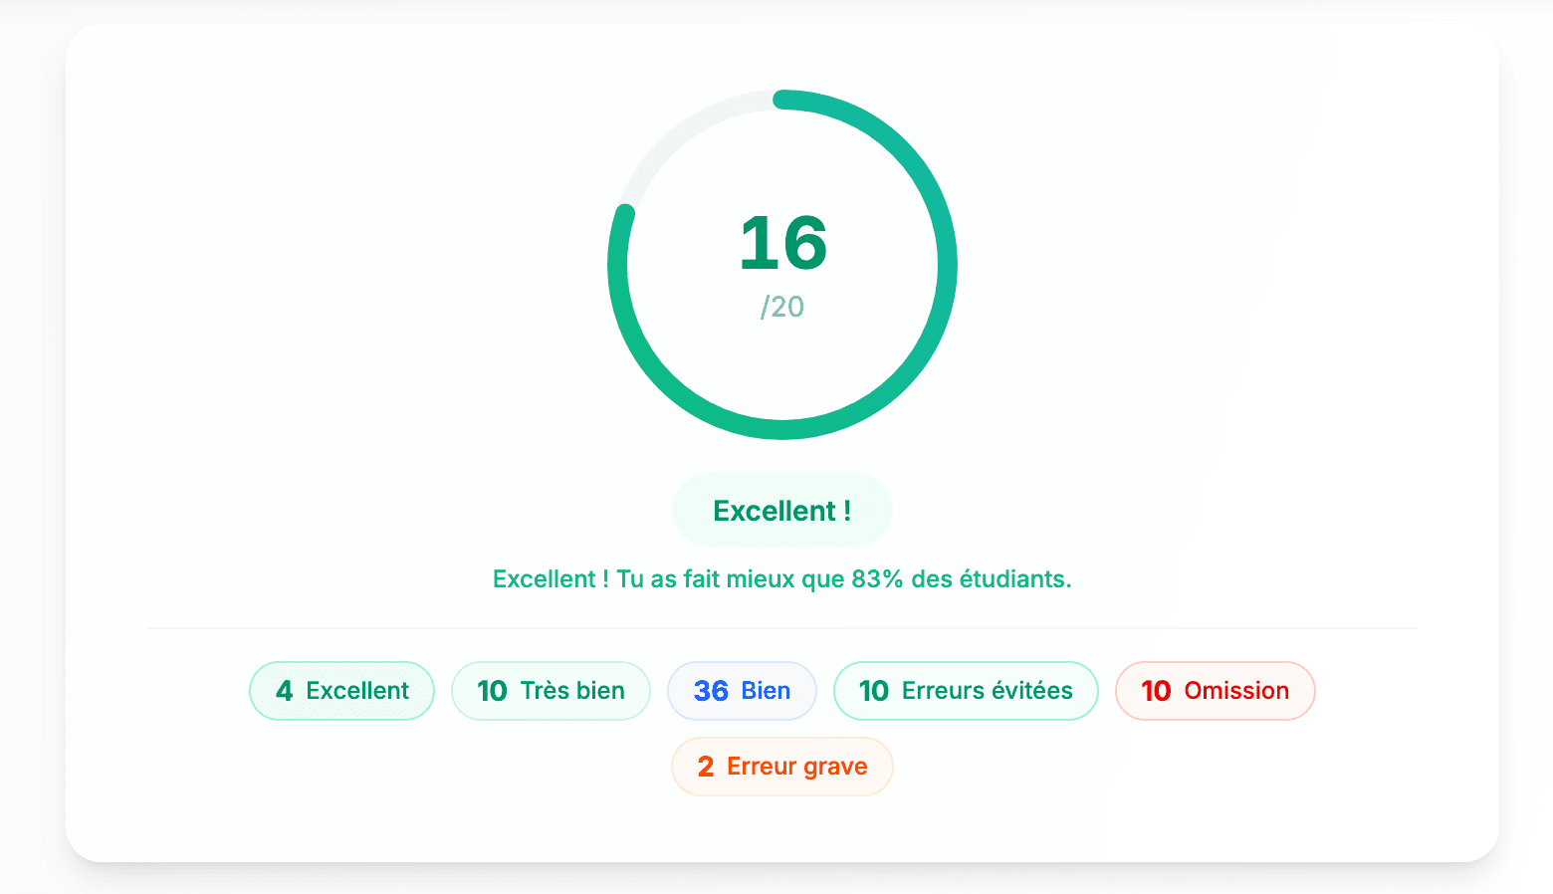Click the green 'Excellent !' result badge
Screen dimensions: 1553x894
781,510
